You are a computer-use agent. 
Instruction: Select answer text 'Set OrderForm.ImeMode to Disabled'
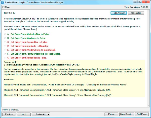coord(30,46)
